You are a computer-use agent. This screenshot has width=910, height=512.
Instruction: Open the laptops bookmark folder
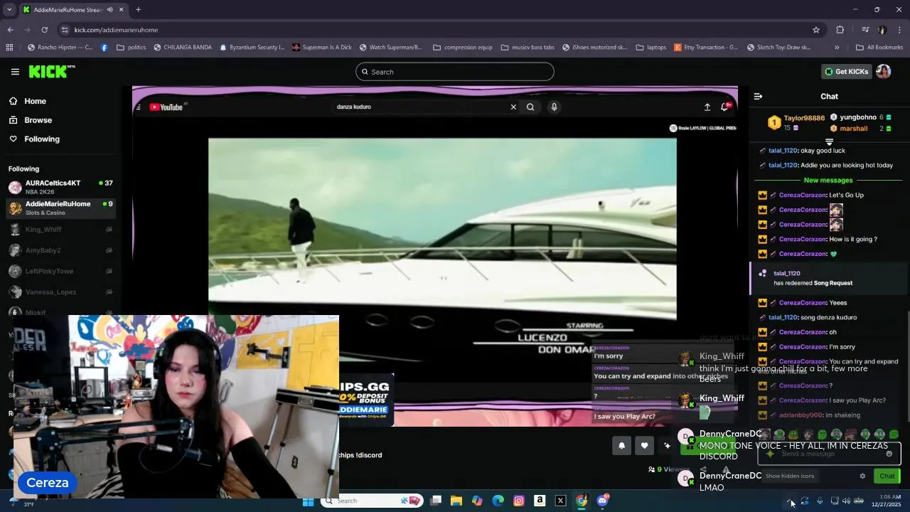[x=651, y=48]
